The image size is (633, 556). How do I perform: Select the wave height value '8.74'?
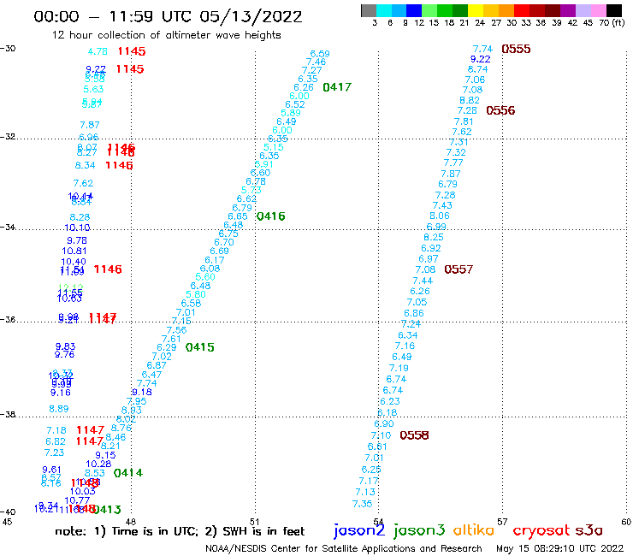[x=478, y=69]
